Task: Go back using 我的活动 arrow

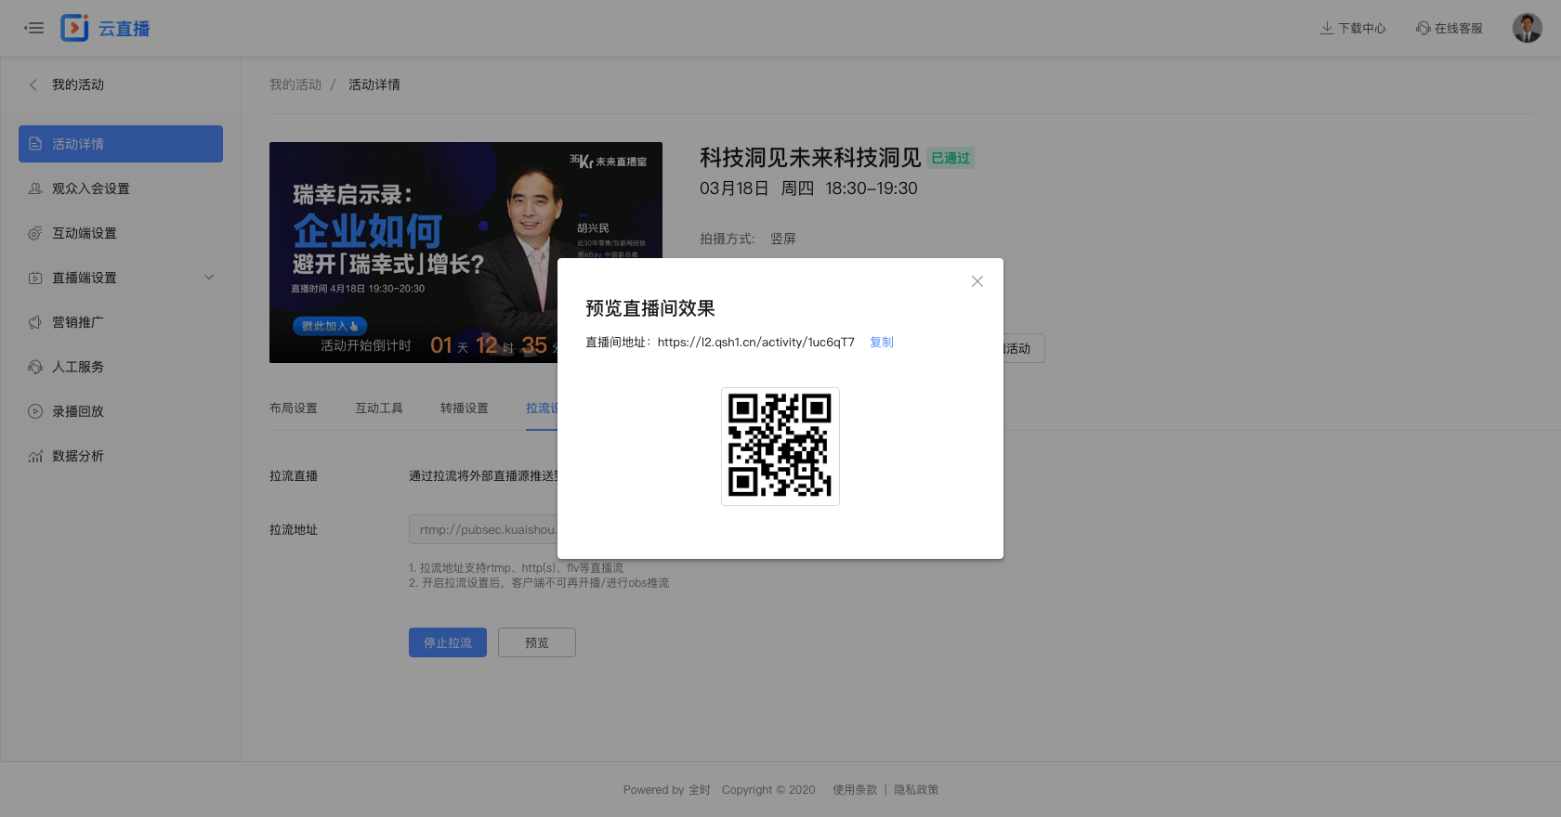Action: coord(33,84)
